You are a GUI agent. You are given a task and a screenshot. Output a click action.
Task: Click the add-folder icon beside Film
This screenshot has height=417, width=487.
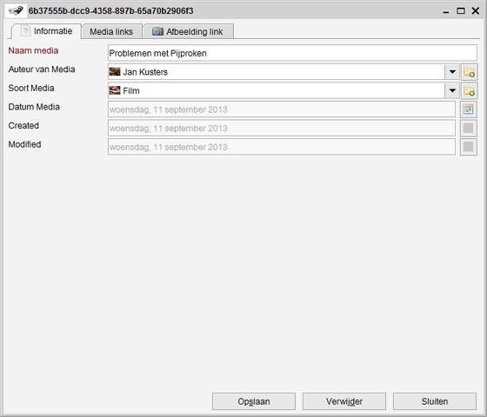click(x=469, y=91)
